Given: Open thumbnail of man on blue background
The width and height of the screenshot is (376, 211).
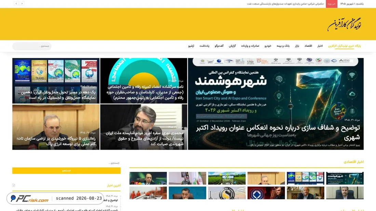Looking at the screenshot, I should 188,193.
